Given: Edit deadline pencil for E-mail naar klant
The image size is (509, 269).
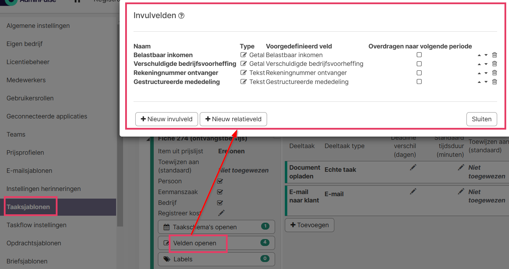Looking at the screenshot, I should tap(413, 191).
